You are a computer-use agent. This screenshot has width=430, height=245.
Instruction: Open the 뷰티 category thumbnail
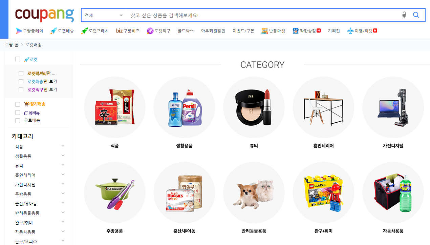tap(254, 107)
